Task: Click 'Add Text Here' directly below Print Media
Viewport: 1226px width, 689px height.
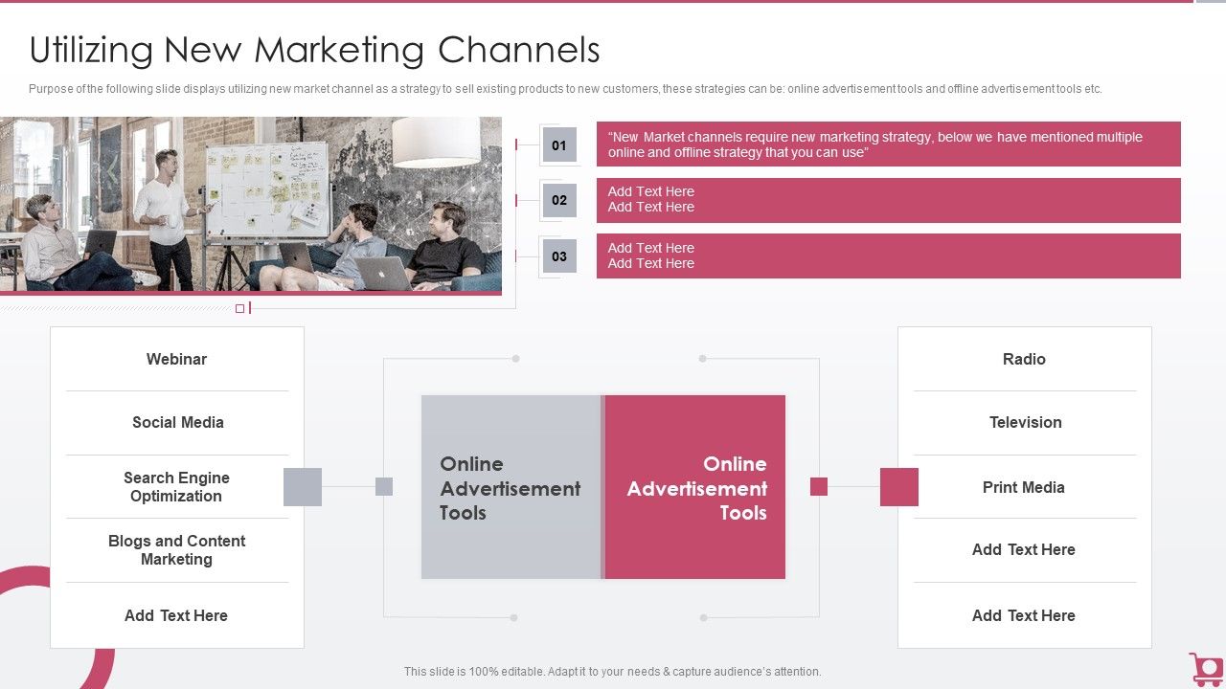Action: [1025, 549]
